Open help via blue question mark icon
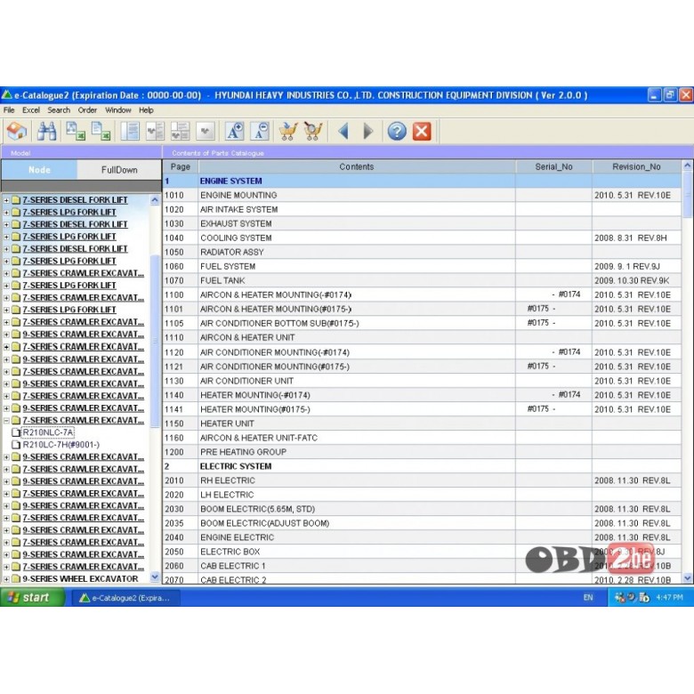 point(397,131)
